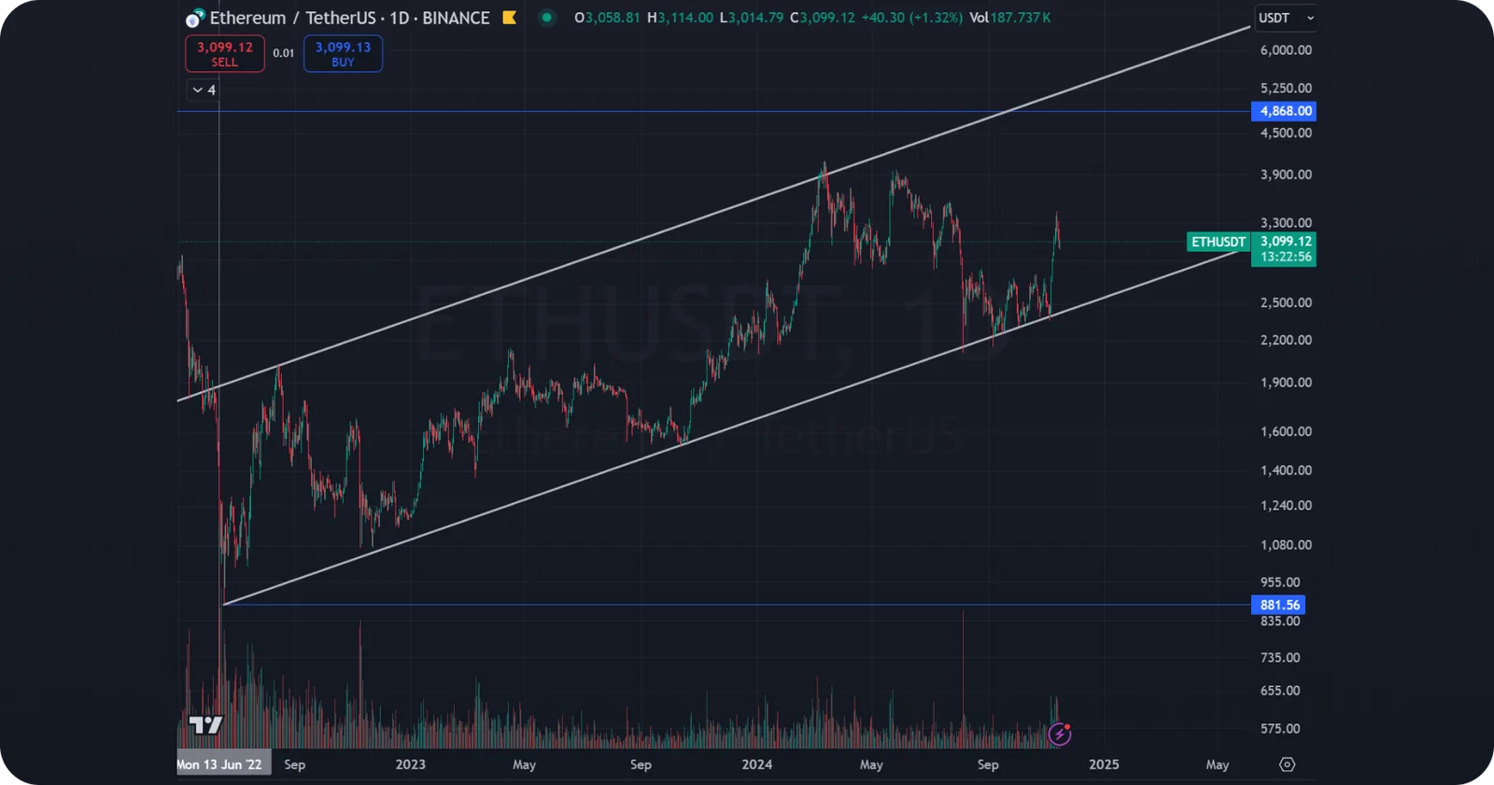Click the 2023 time axis label
Screen dimensions: 1494x785
[410, 764]
